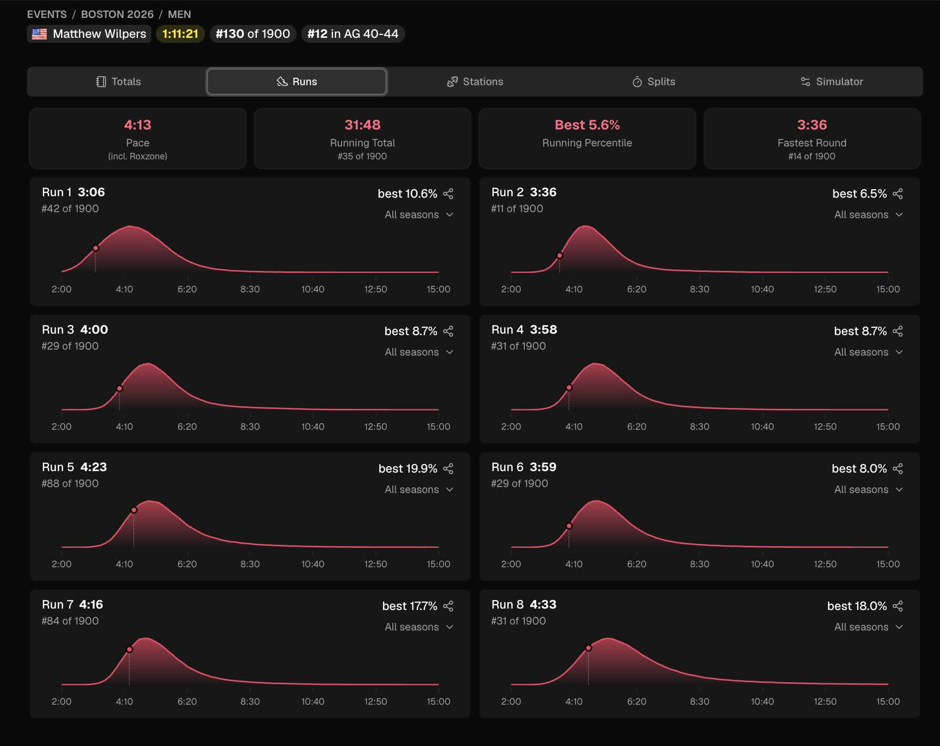940x746 pixels.
Task: Click 'Run 8 4:33' heading
Action: pyautogui.click(x=524, y=605)
